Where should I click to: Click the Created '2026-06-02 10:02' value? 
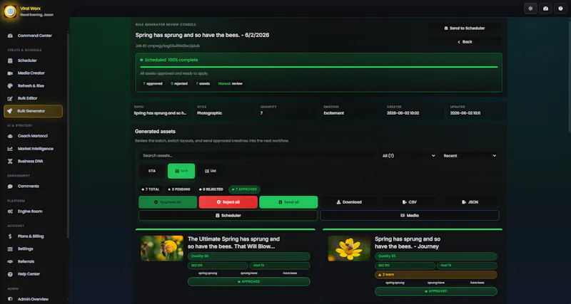coord(403,113)
